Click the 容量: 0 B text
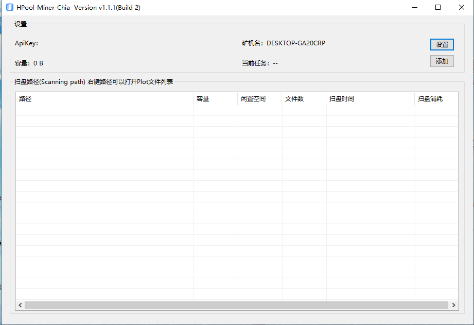Screen dimensions: 474x325 (29, 63)
